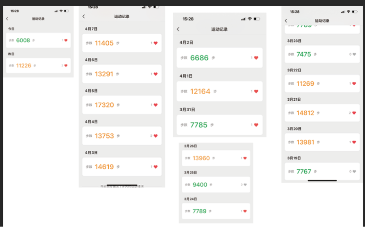Click the 运动记录 header above 3月23日
Screen dimensions: 365x227
coord(322,21)
